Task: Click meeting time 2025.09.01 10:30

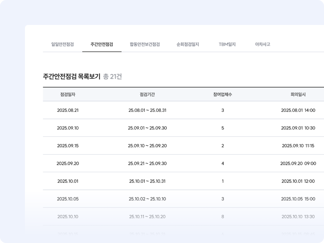Action: [298, 128]
